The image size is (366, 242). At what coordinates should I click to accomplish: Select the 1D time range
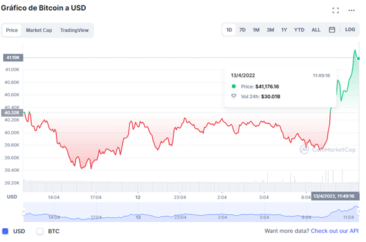click(229, 30)
